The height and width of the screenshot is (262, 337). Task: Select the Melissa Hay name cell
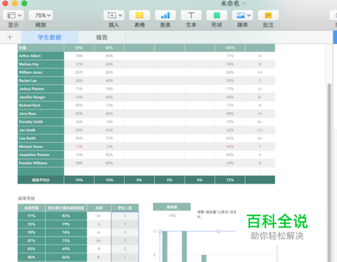point(40,64)
